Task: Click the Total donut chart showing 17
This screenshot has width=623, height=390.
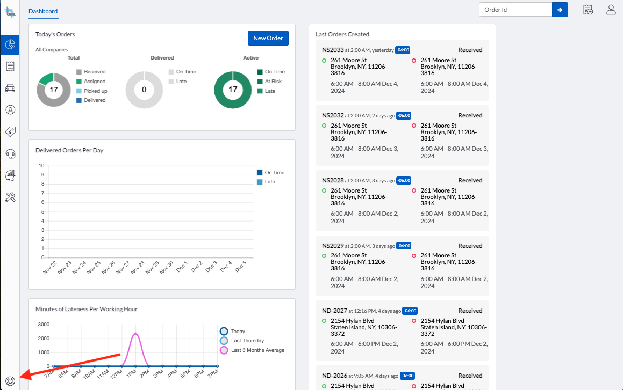Action: click(x=54, y=90)
